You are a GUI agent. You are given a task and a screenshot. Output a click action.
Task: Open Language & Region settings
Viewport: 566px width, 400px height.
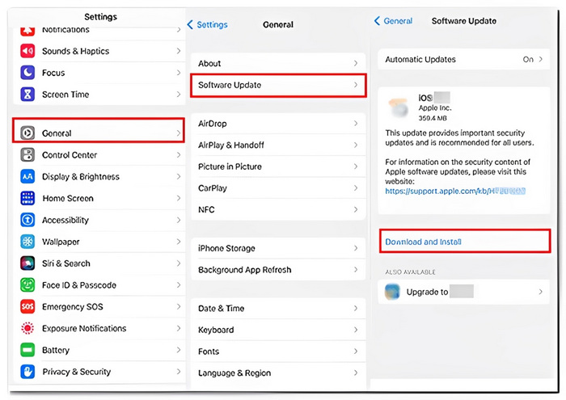click(278, 373)
